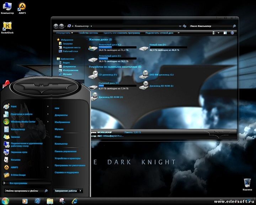Click the Snipping Tool scissors icon in the taskbar
Viewport: 256px width, 205px height.
(62, 201)
